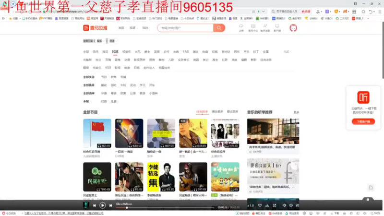Open the 我的 tab in the site header

[x=145, y=28]
